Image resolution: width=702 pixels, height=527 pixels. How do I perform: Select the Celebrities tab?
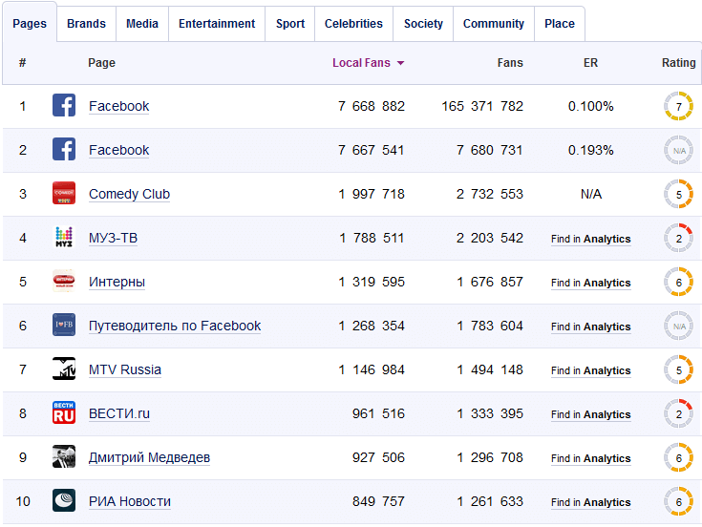click(x=353, y=24)
